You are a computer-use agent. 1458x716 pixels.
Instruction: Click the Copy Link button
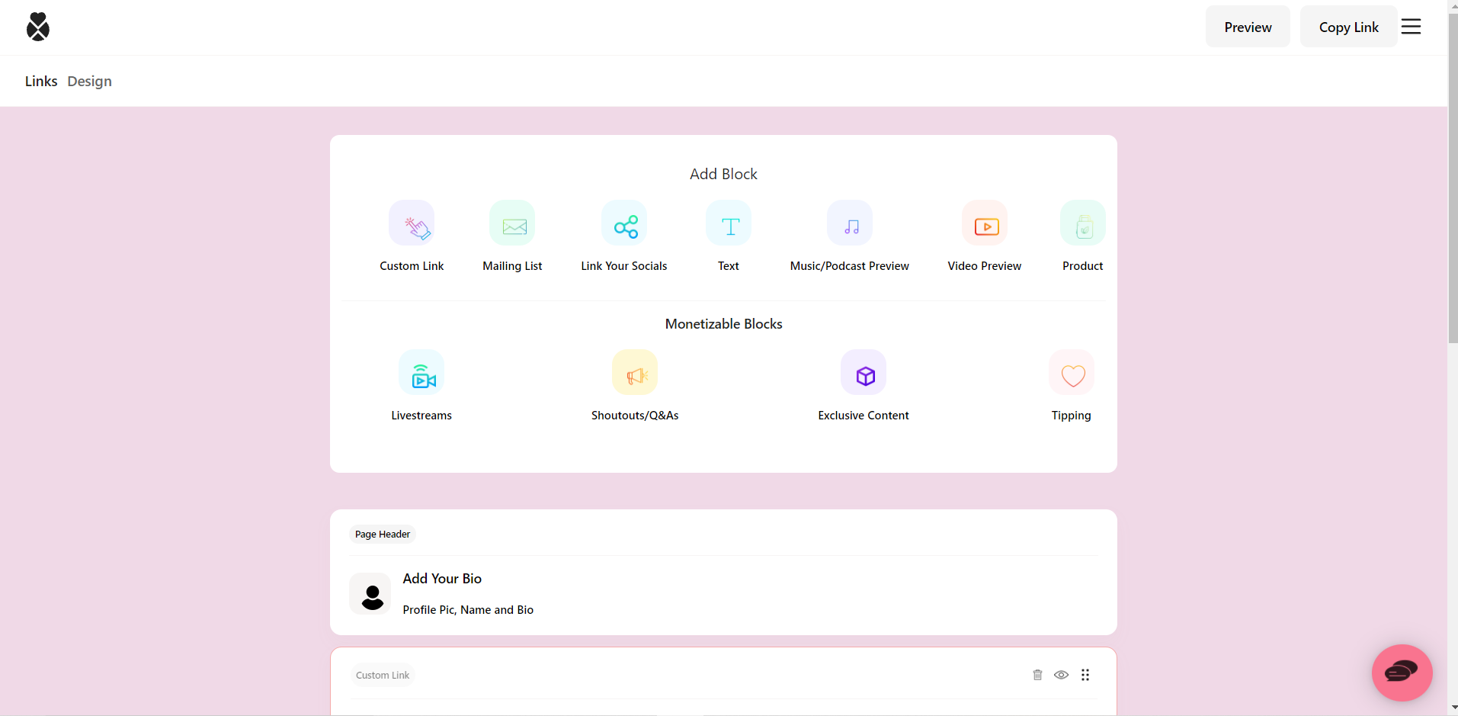click(1348, 27)
